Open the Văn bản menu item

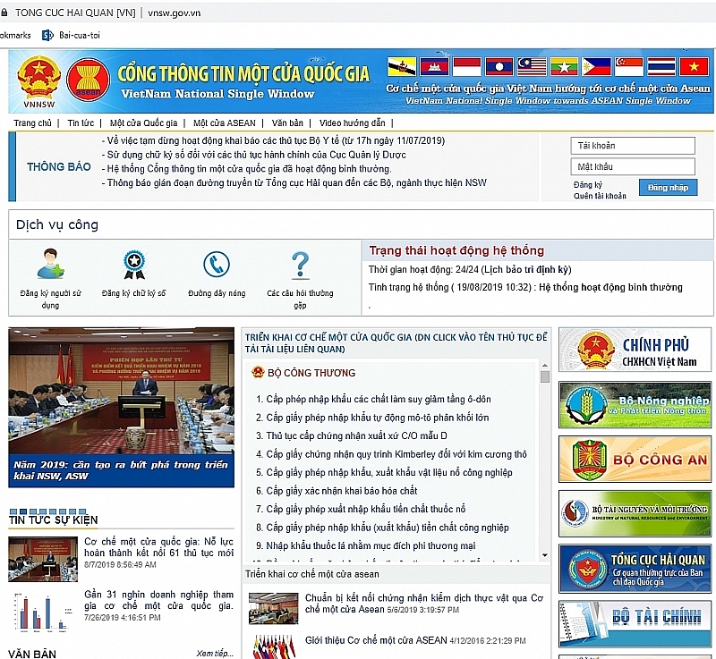pyautogui.click(x=287, y=123)
